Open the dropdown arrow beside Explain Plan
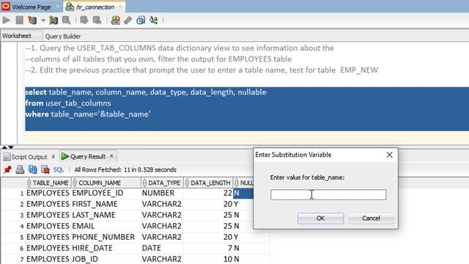Image resolution: width=469 pixels, height=264 pixels. [43, 21]
